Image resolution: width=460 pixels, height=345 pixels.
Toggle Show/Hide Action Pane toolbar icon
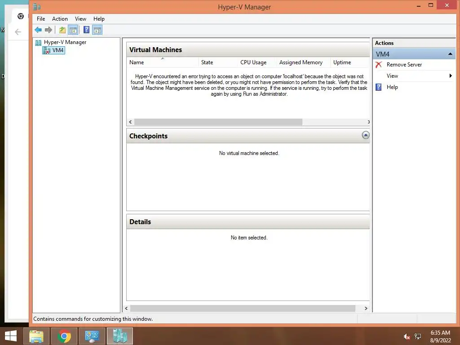[x=97, y=30]
